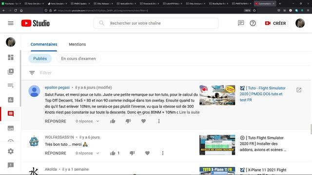Screen dimensions: 312x175
Task: Open the Installer vos addons video thumbnail
Action: pyautogui.click(x=217, y=145)
